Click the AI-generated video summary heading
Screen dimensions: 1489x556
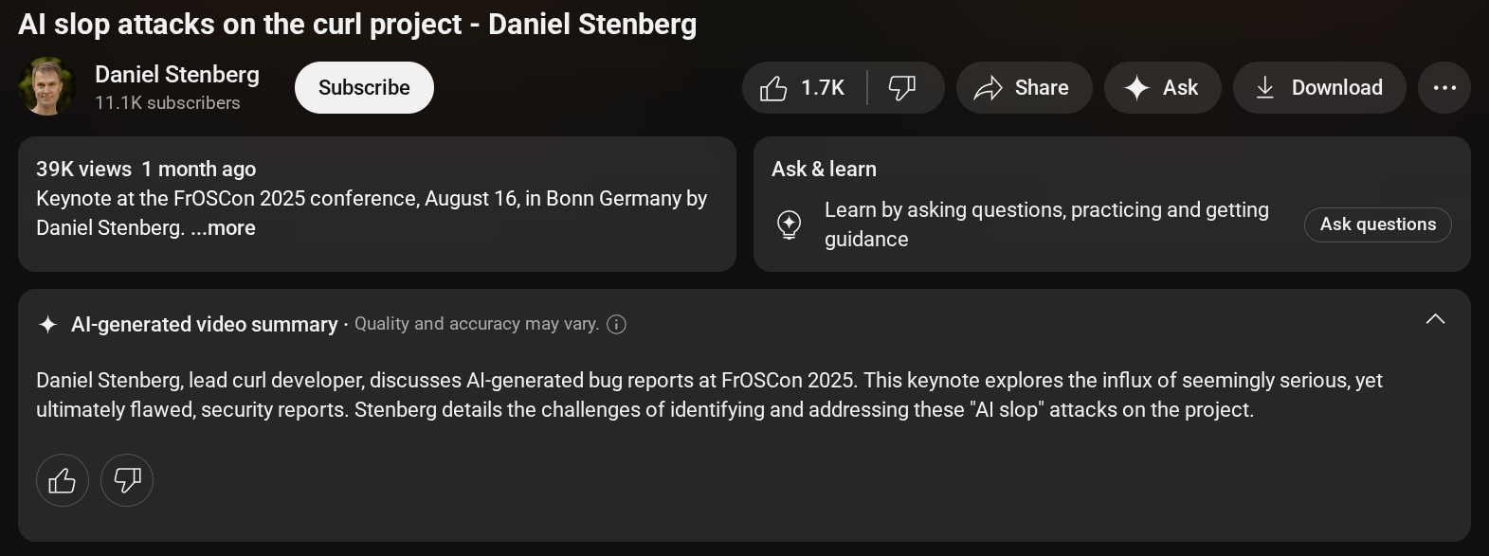(x=205, y=325)
